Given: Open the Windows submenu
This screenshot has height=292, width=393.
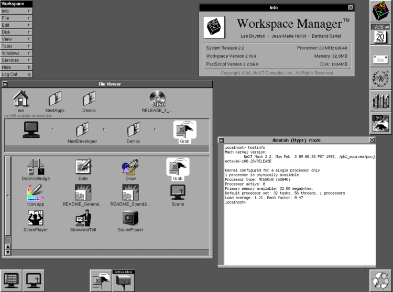Looking at the screenshot, I should [16, 53].
